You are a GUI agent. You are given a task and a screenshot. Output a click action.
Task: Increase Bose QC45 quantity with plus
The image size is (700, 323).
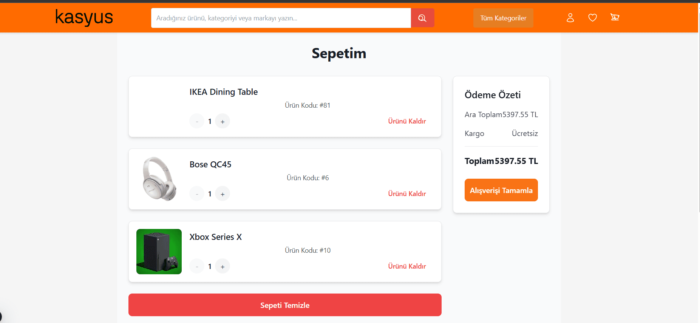click(x=223, y=194)
